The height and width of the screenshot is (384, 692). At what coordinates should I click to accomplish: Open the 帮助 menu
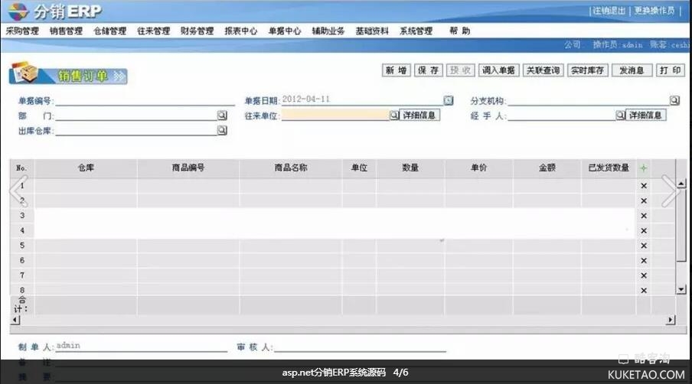460,31
